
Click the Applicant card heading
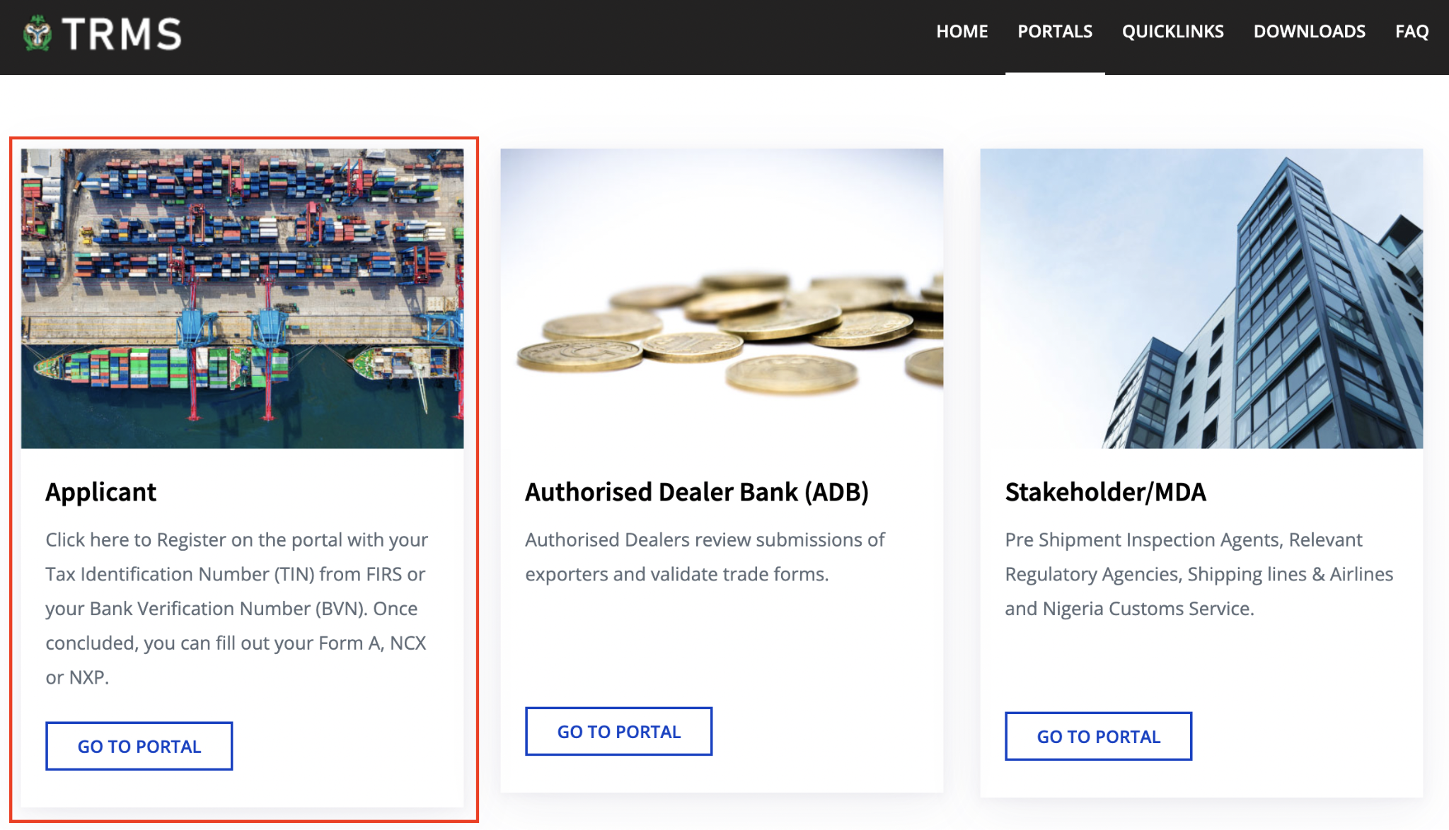[x=100, y=492]
